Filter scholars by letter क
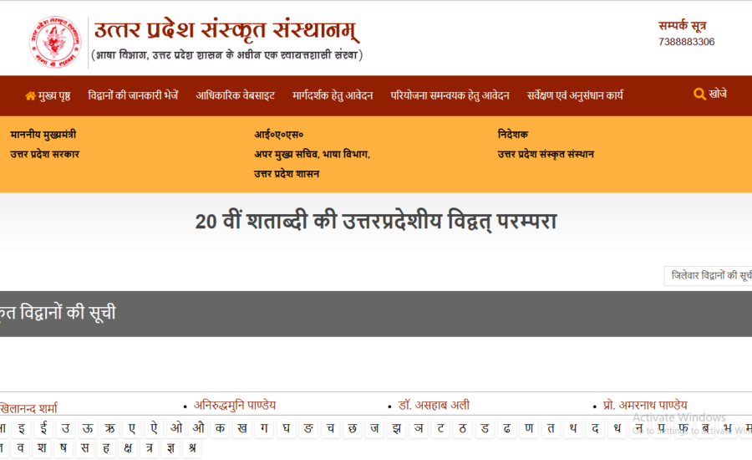This screenshot has height=460, width=752. click(220, 428)
